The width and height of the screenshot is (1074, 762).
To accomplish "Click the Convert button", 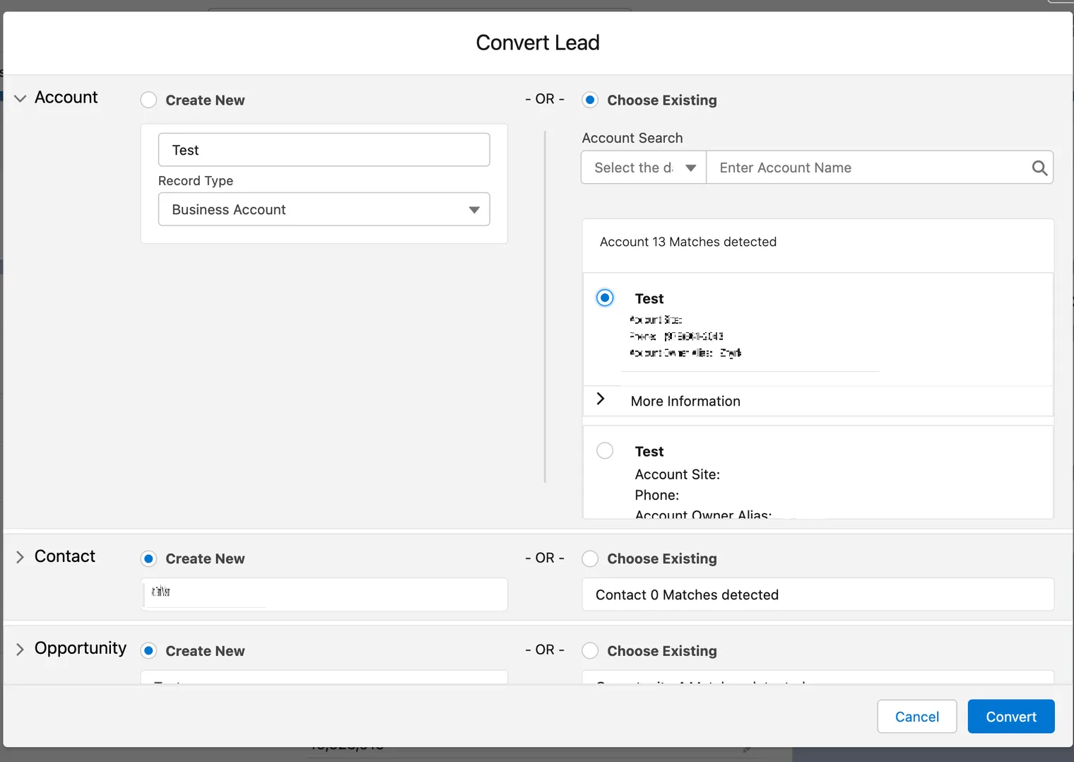I will point(1010,717).
